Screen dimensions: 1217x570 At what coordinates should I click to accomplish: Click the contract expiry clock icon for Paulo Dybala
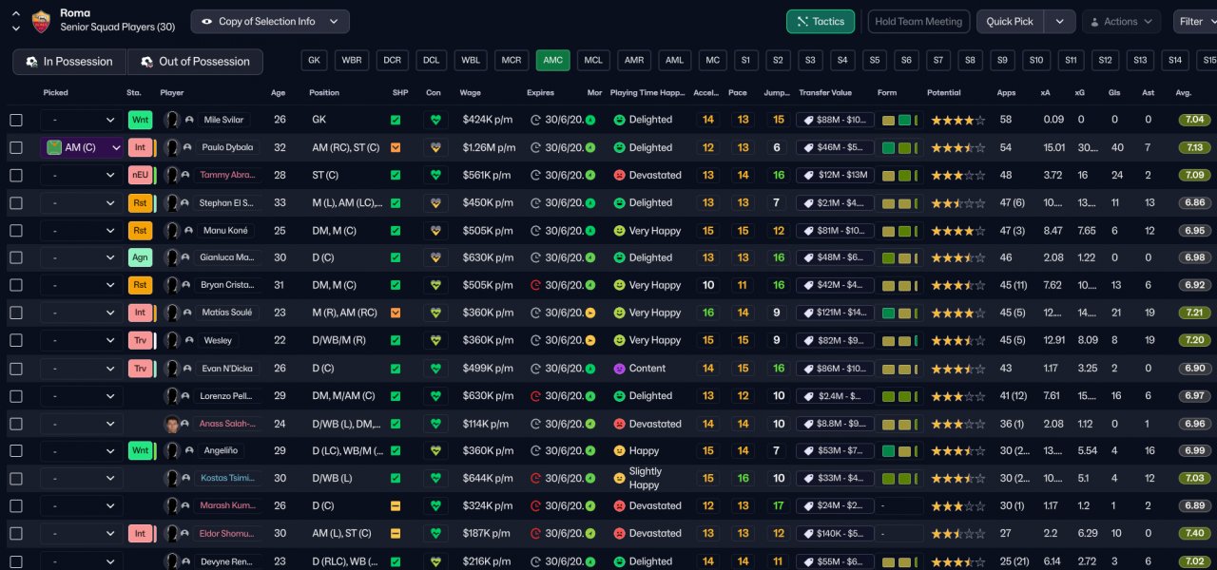[535, 148]
